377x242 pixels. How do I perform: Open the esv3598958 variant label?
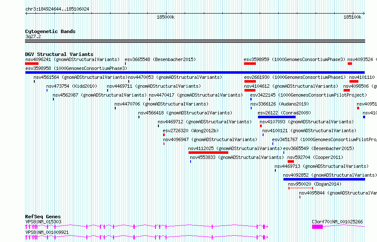[x=76, y=68]
